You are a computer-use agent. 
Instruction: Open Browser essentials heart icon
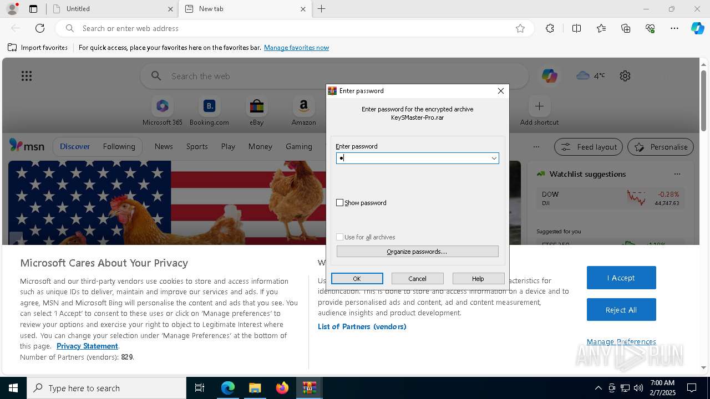[x=650, y=28]
